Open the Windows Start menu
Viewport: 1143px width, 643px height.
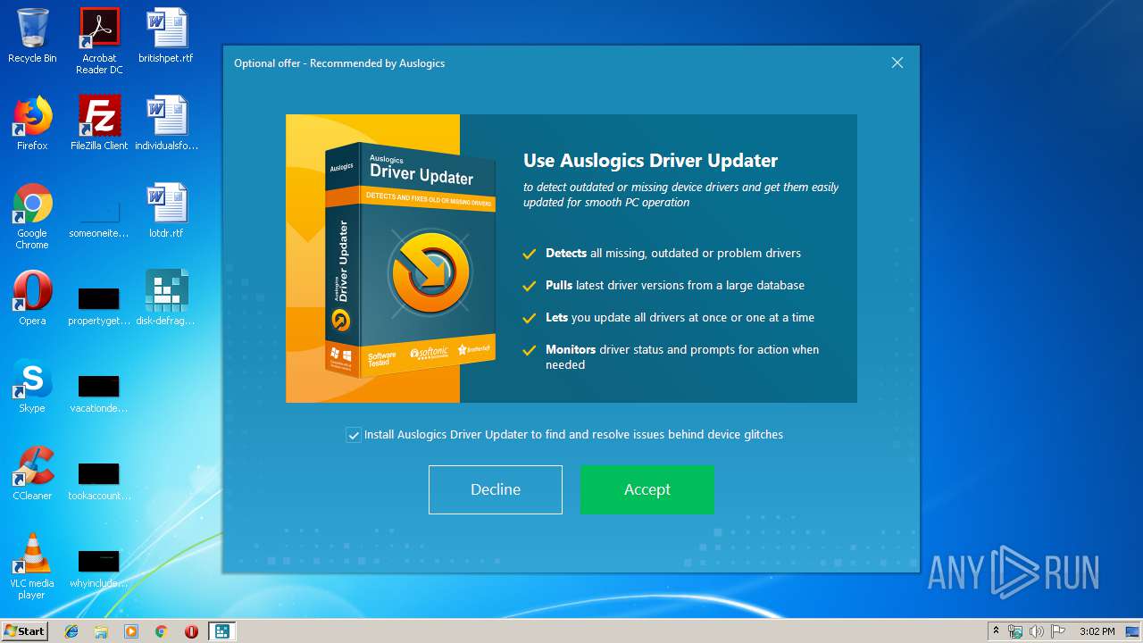(24, 631)
